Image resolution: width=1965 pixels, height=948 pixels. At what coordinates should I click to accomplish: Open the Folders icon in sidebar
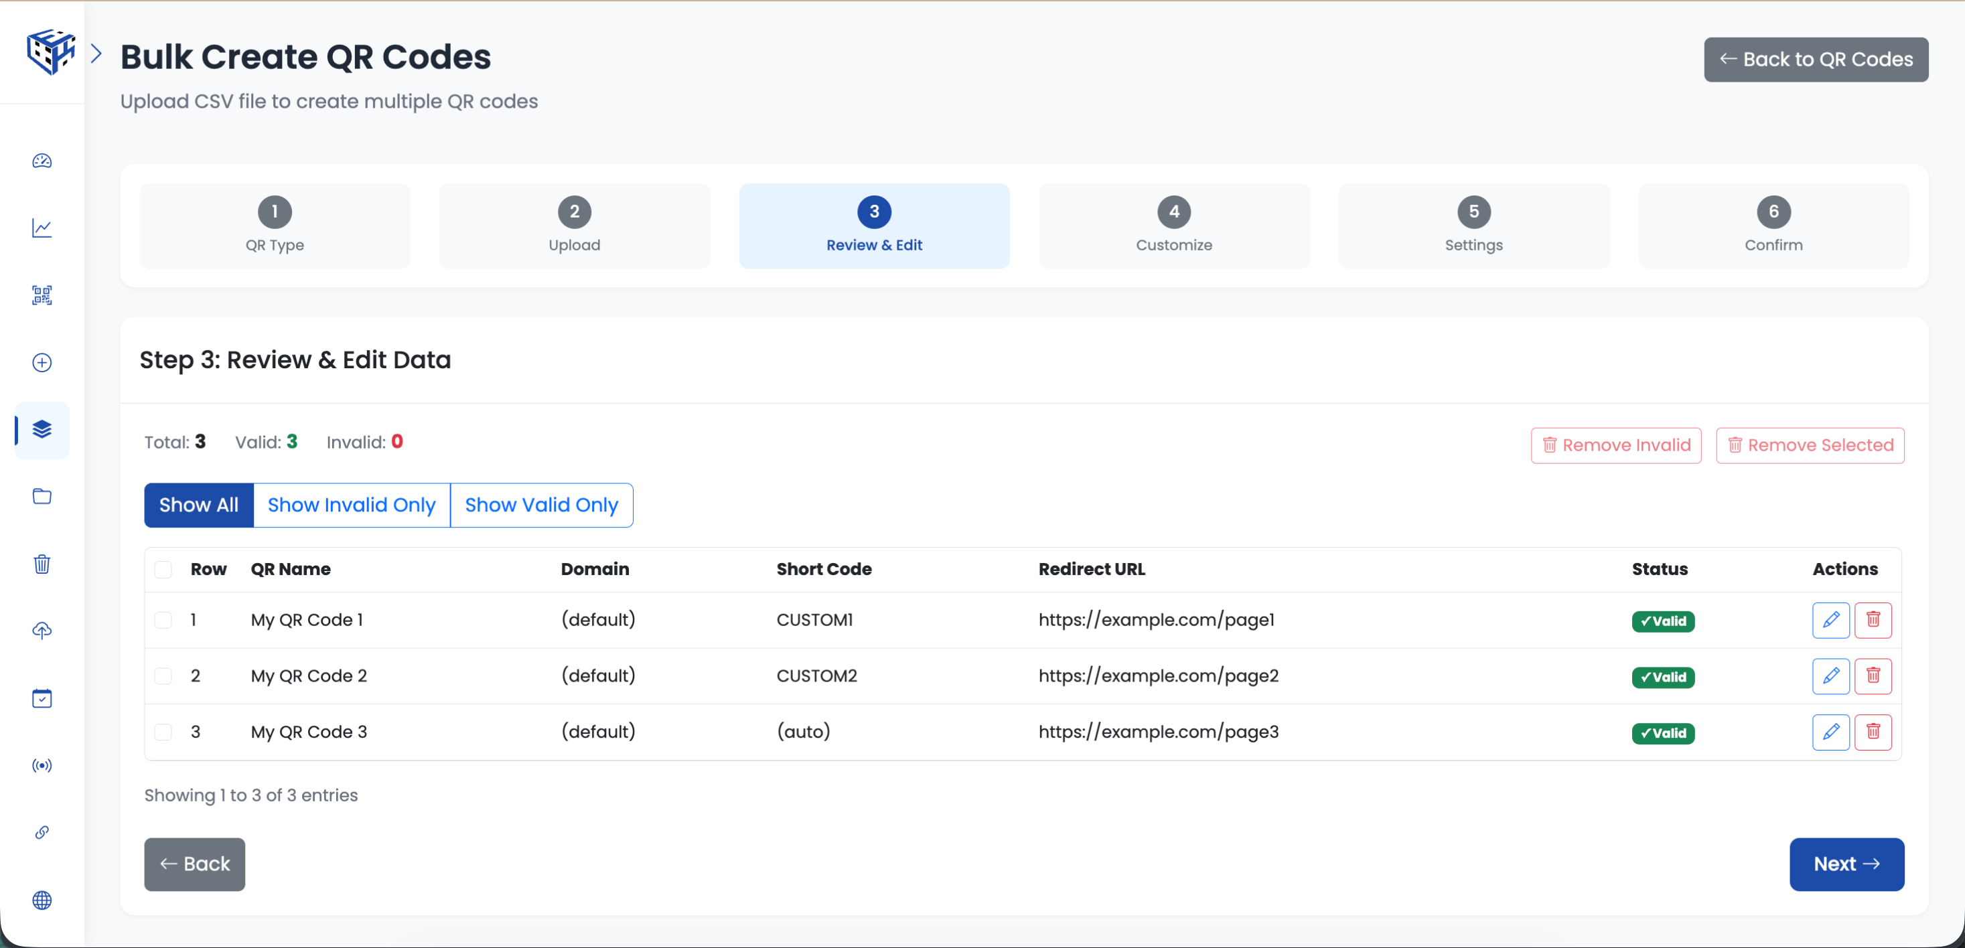pyautogui.click(x=42, y=497)
